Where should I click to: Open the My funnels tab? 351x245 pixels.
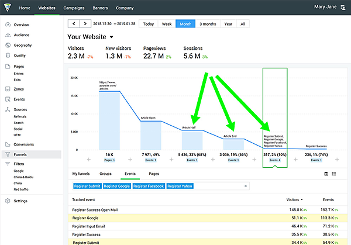pyautogui.click(x=82, y=174)
